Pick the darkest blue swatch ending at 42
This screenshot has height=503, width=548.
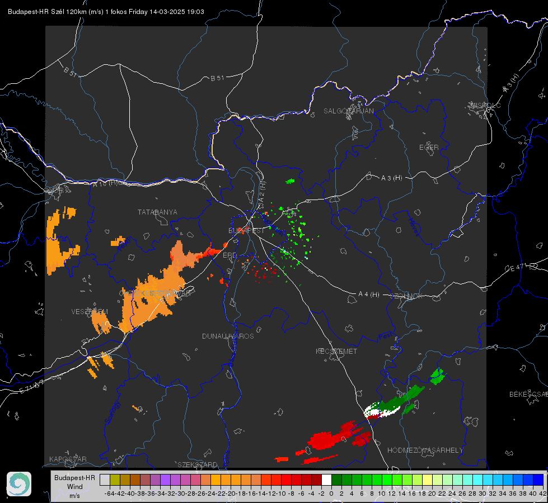coord(538,480)
